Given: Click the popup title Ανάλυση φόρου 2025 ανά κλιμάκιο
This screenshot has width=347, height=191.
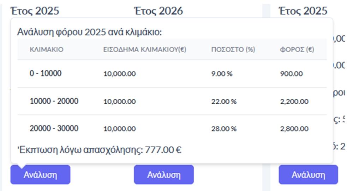Looking at the screenshot, I should 89,32.
